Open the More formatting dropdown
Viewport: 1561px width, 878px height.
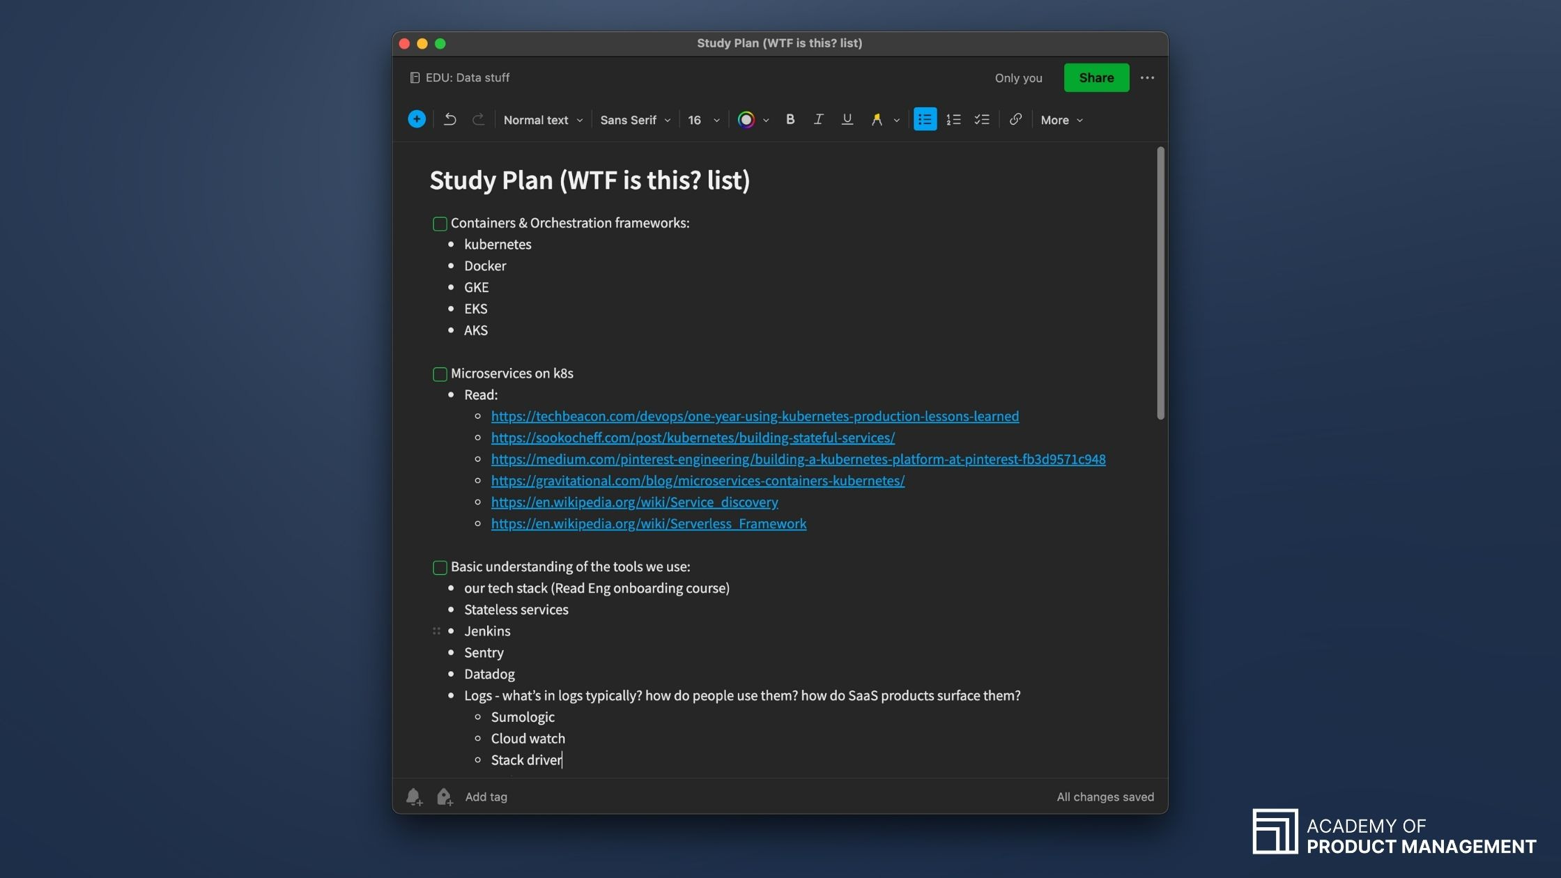pyautogui.click(x=1062, y=120)
